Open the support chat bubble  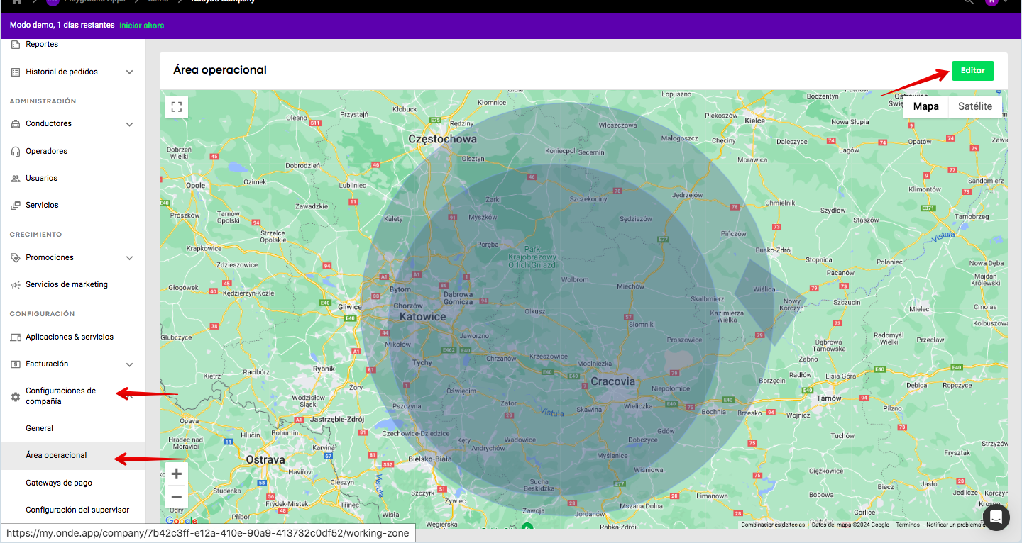[996, 517]
